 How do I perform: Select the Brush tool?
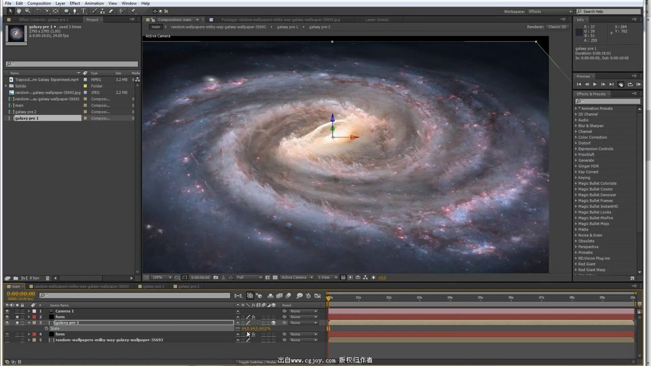95,11
